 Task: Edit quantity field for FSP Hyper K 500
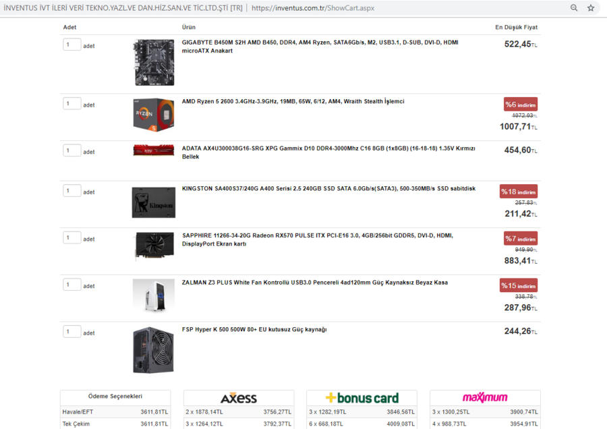(x=72, y=331)
